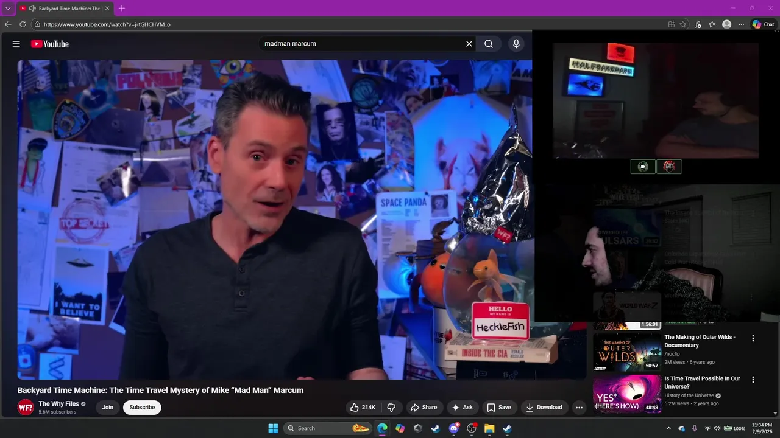This screenshot has height=438, width=780.
Task: Dislike the video with the thumbs down
Action: pyautogui.click(x=392, y=408)
